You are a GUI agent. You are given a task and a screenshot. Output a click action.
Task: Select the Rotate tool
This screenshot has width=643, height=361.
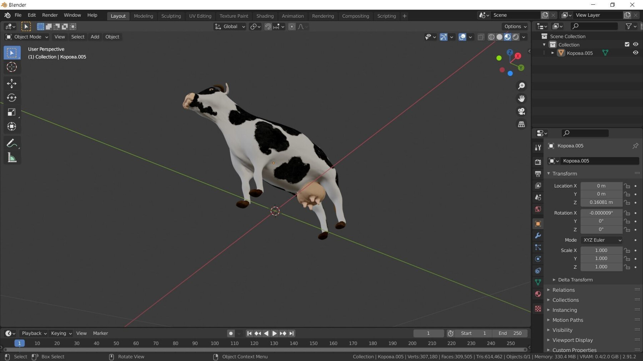11,97
